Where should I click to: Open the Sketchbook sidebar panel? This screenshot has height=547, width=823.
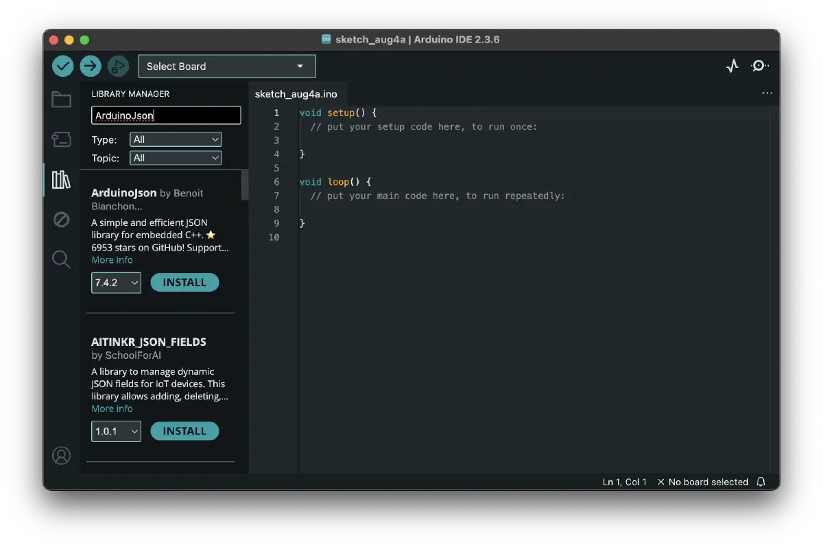click(x=61, y=100)
